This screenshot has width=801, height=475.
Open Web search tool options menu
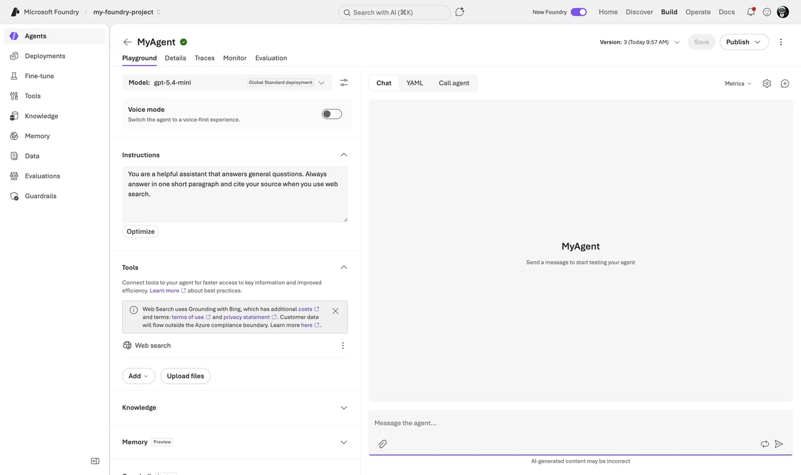pos(342,346)
